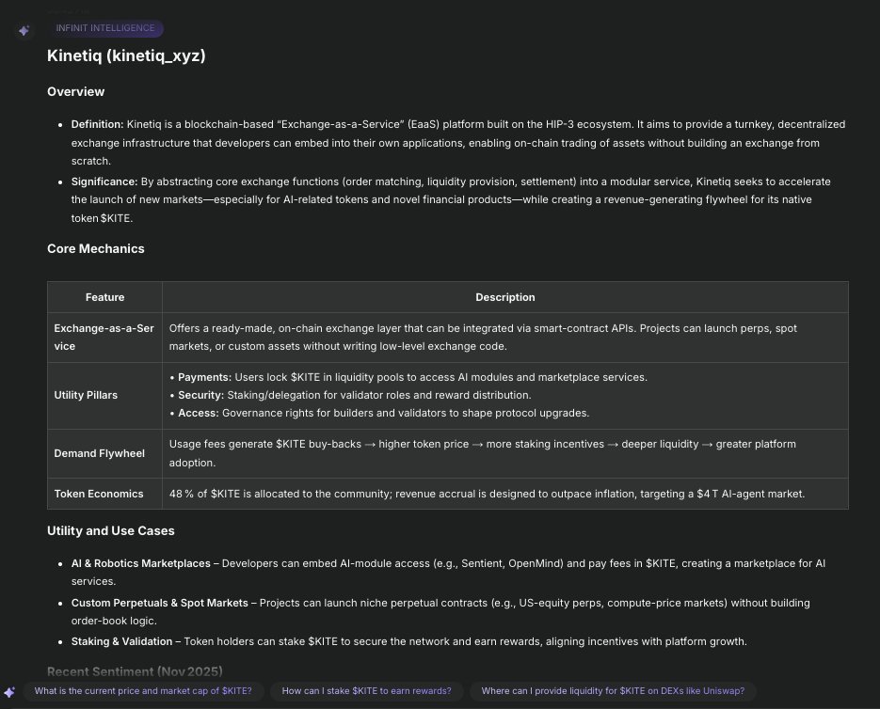The width and height of the screenshot is (880, 709).
Task: Click the Overview section heading
Action: tap(75, 91)
